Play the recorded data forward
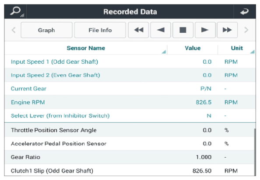This screenshot has width=260, height=180. 205,30
